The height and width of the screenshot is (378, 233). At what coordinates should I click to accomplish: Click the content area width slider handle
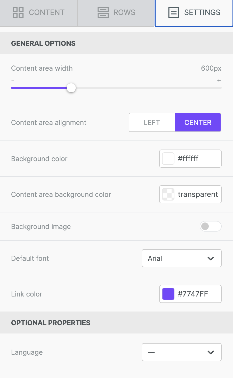71,88
